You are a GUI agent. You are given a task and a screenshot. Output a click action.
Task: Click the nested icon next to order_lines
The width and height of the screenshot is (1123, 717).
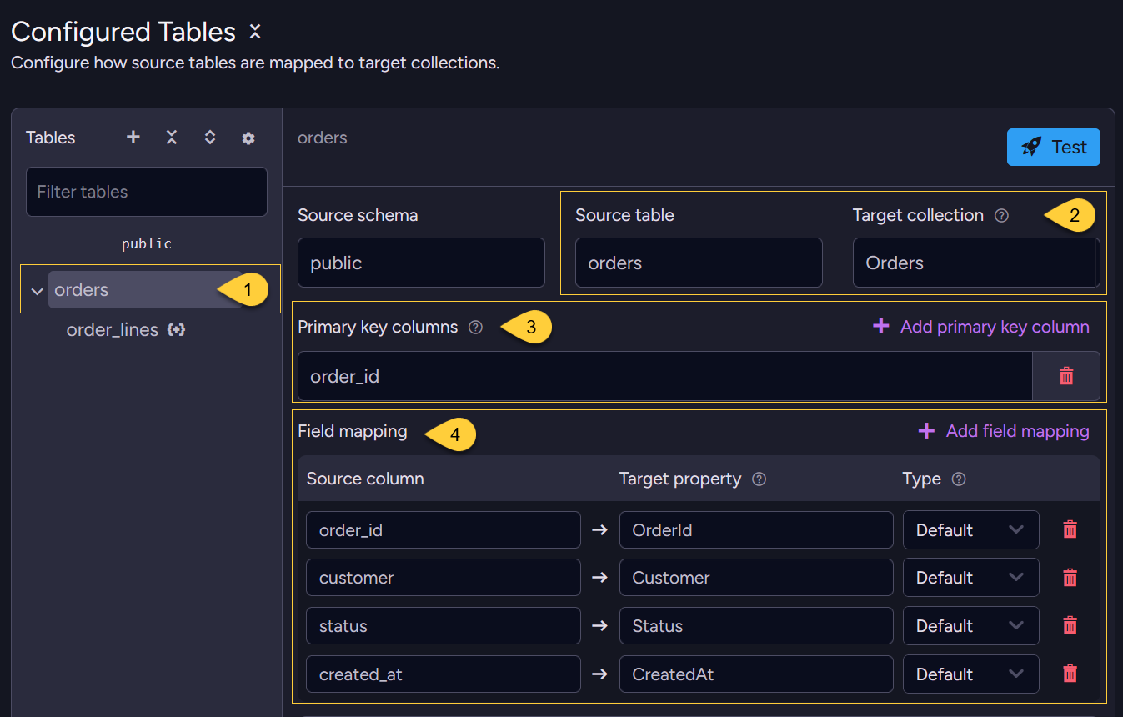[x=176, y=330]
